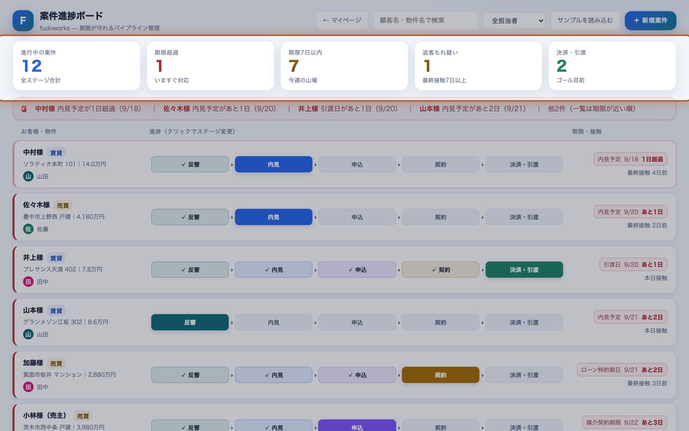
Task: Focus the 顧客名・物件名で検索 search field
Action: point(425,21)
